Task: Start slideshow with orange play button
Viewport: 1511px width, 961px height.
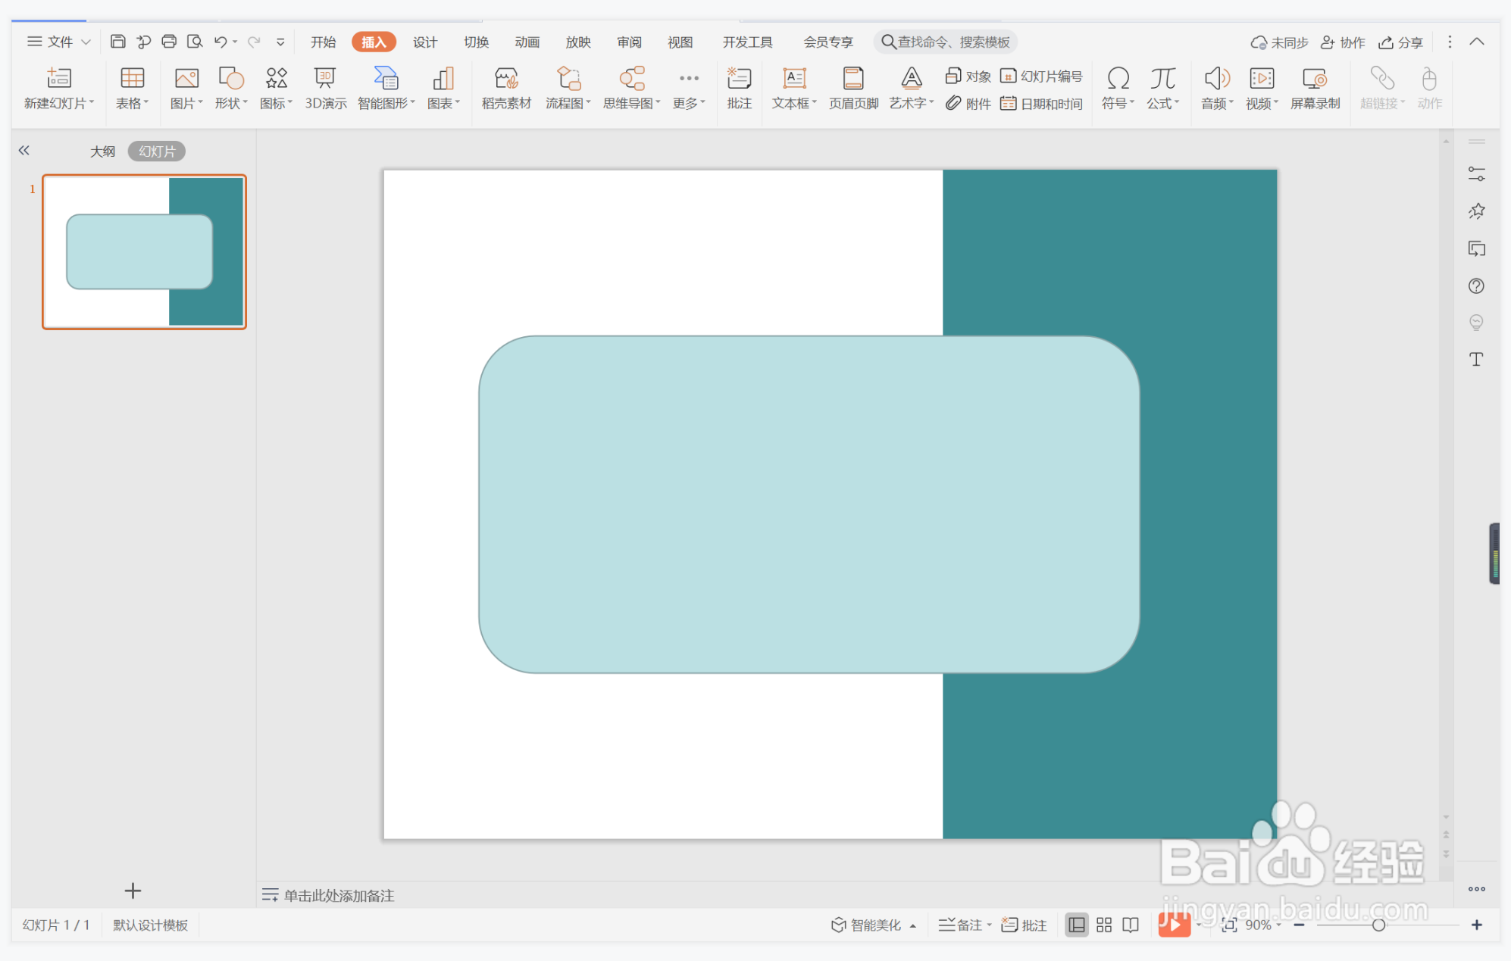Action: point(1173,925)
